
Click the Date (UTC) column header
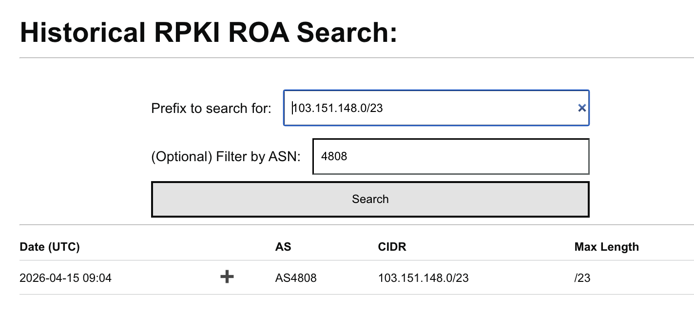[x=50, y=247]
